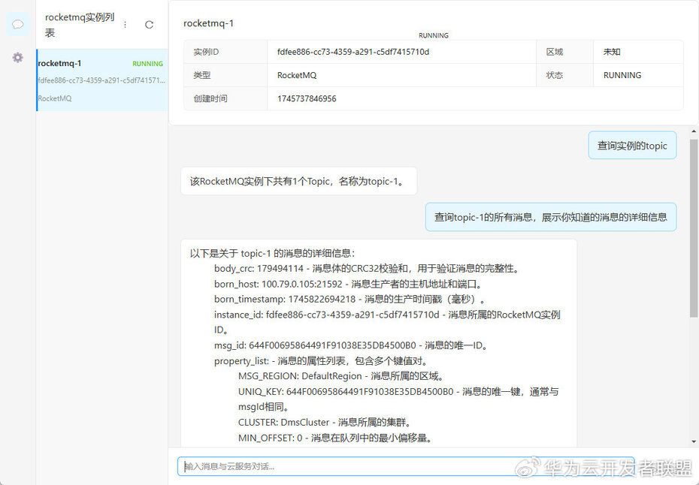Open the settings gear in sidebar
The width and height of the screenshot is (699, 485).
click(18, 58)
